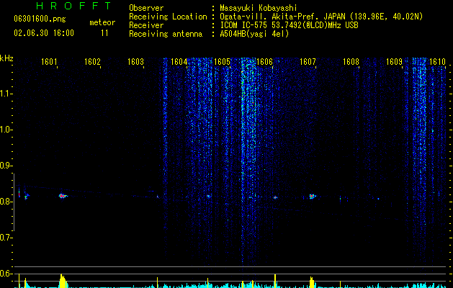
Task: Click the timestamp 02.06.30 16:00
Action: (x=44, y=33)
